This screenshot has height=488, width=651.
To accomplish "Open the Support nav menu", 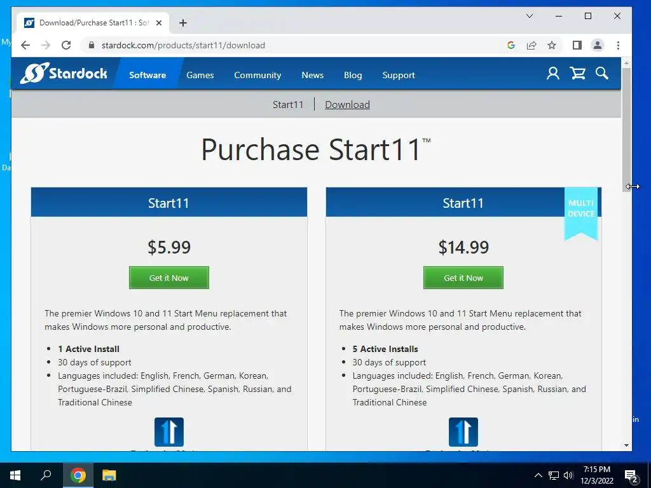I will coord(399,75).
